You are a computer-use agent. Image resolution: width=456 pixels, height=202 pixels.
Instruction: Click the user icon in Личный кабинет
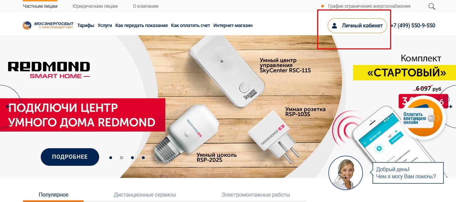(x=334, y=25)
